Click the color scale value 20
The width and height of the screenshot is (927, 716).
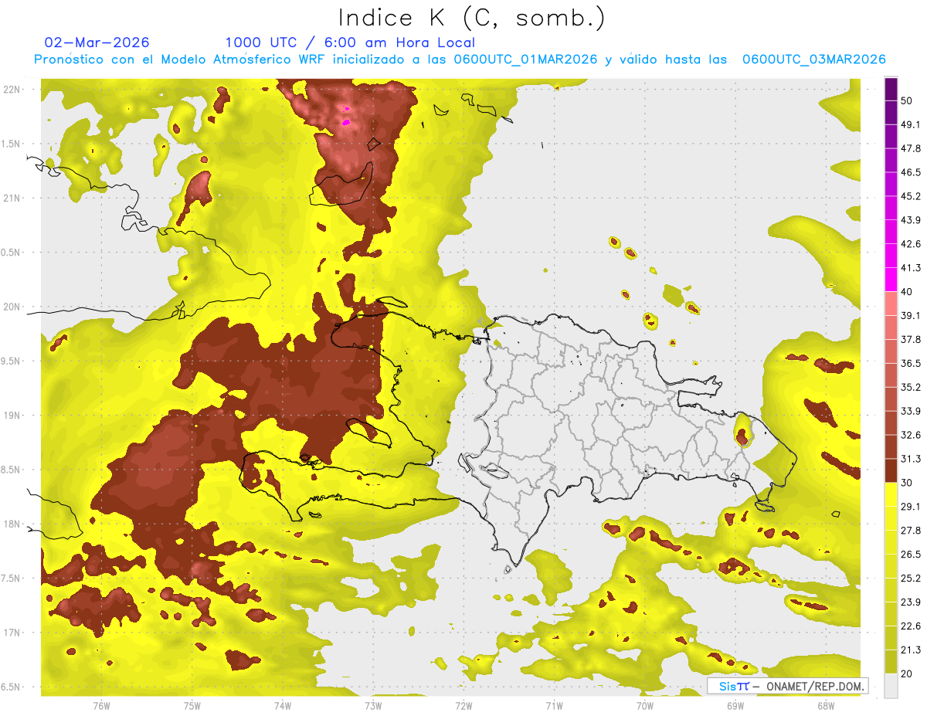click(x=907, y=674)
